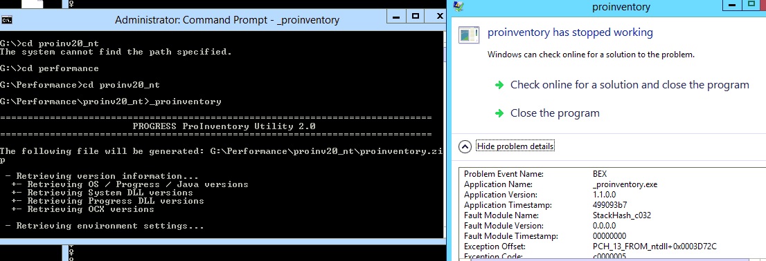Click the 'PROGRESS ProInventory Utility 2.0' banner line
The image size is (766, 261).
[x=224, y=126]
